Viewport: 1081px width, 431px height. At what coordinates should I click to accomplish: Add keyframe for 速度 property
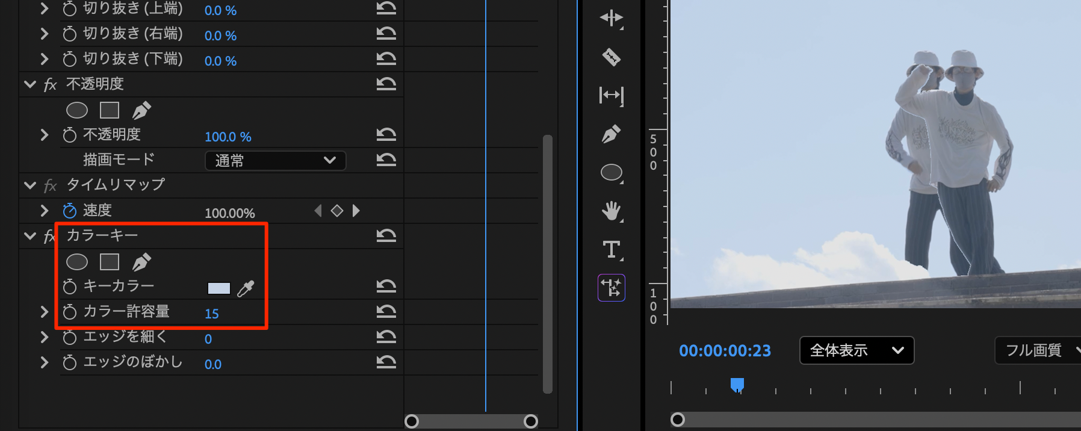click(337, 211)
